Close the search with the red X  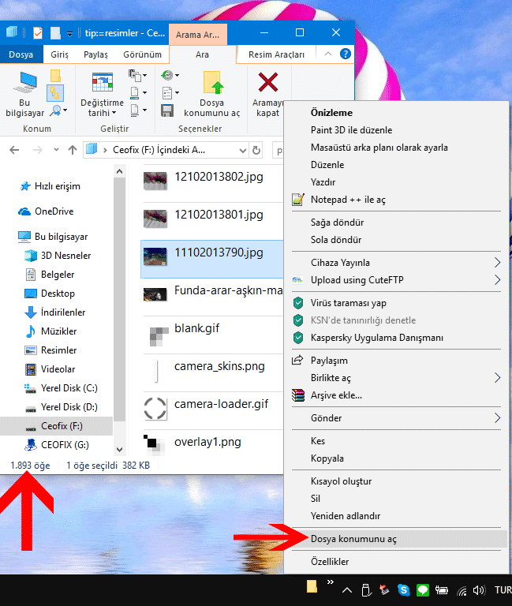[267, 94]
